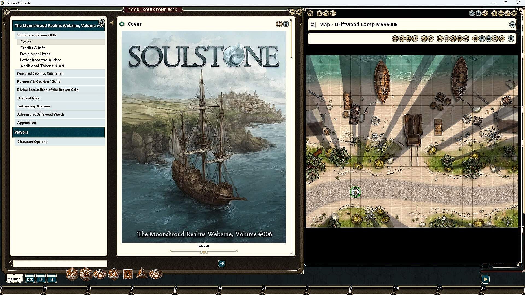
Task: Collapse Soulstone Volume #006 chapter
Action: tap(60, 35)
